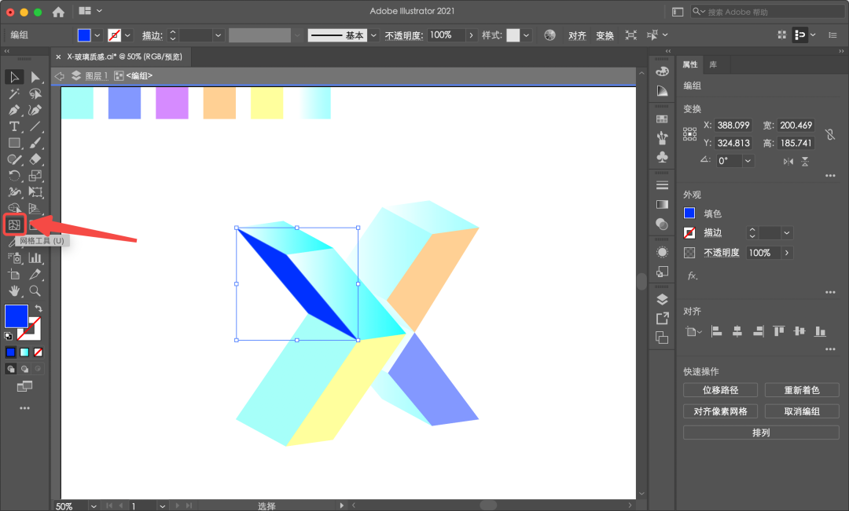The width and height of the screenshot is (849, 511).
Task: Click the 填色 blue fill swatch
Action: 689,213
